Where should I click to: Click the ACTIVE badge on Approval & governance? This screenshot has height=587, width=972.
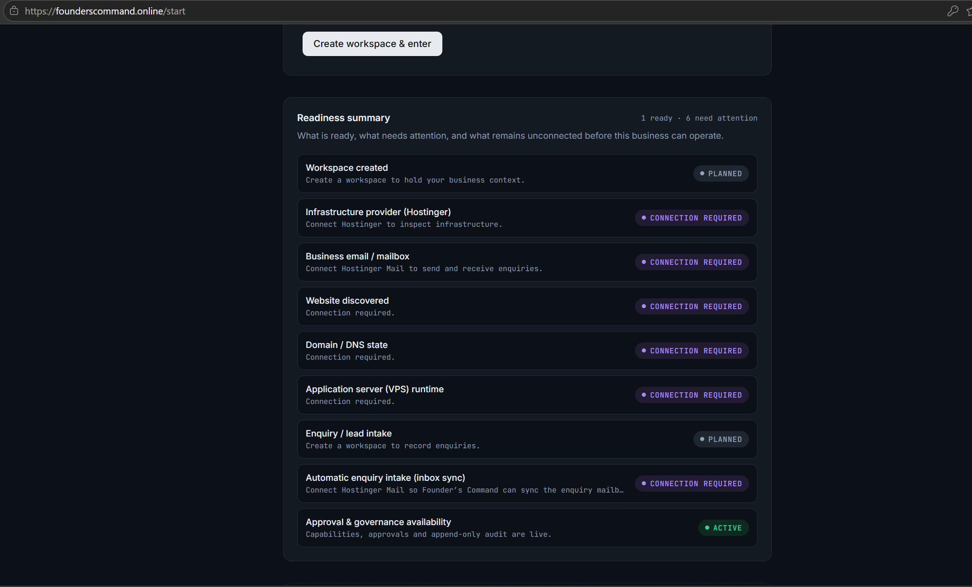[x=724, y=528]
